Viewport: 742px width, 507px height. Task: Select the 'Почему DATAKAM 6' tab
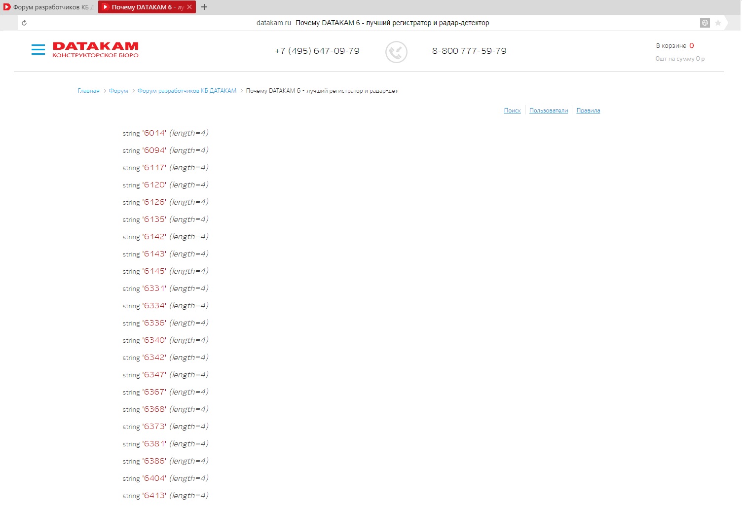coord(143,7)
